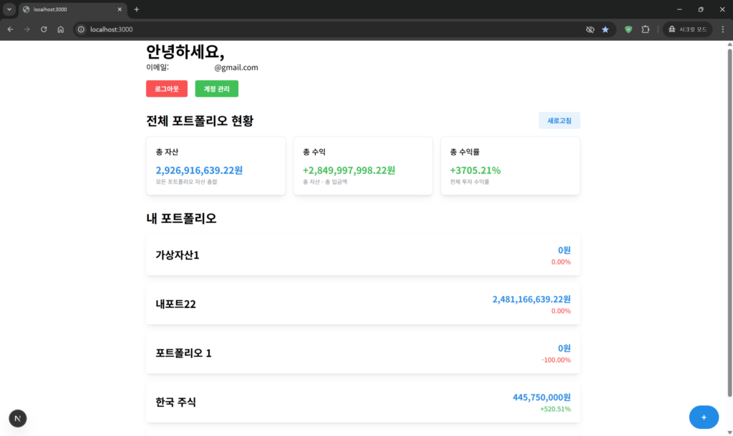The height and width of the screenshot is (436, 733).
Task: Click the browser reload icon
Action: click(x=44, y=29)
